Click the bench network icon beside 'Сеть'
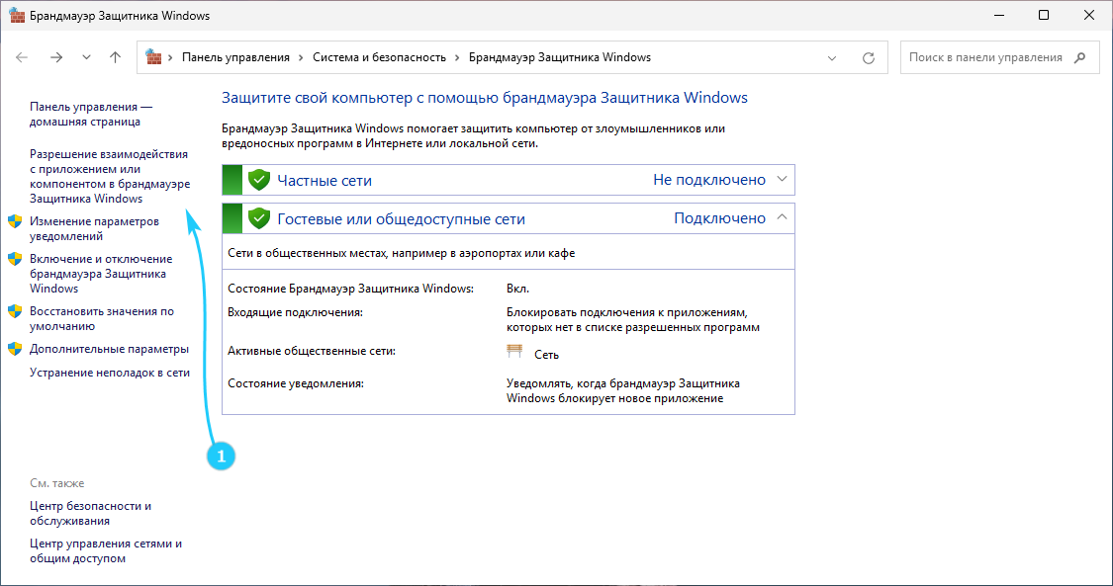The image size is (1113, 586). coord(514,352)
